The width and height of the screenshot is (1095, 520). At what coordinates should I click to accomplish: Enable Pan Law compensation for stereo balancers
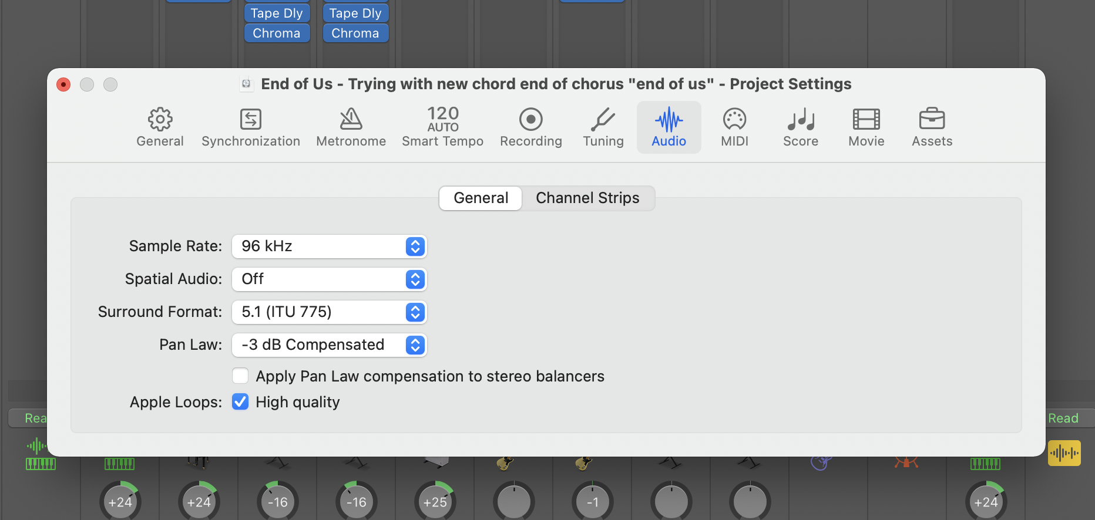coord(240,376)
